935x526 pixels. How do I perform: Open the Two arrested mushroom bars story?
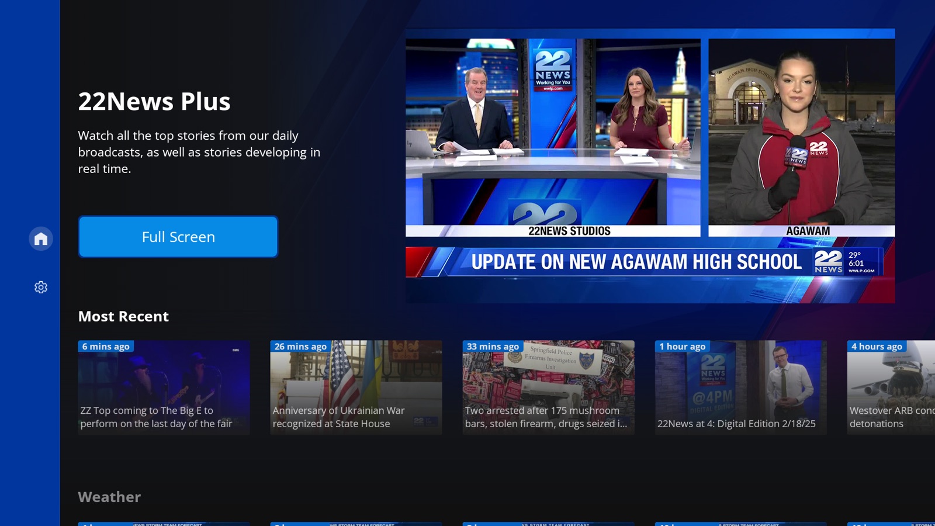pyautogui.click(x=549, y=387)
